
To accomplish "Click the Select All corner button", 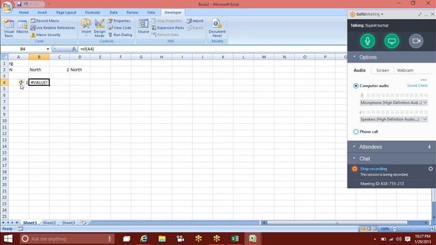I will click(4, 57).
